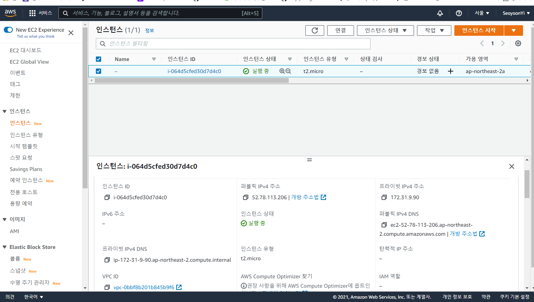Open table preferences gear icon
The width and height of the screenshot is (534, 302).
(x=518, y=43)
